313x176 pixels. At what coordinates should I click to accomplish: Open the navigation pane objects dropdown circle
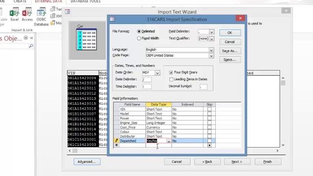tap(26, 38)
